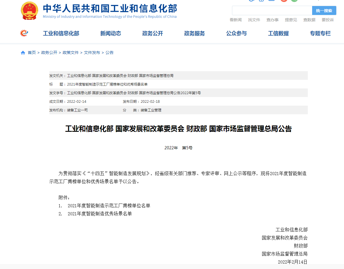The height and width of the screenshot is (269, 344).
Task: Open attachment 2021年度智能制造示范工厂揭榜单位名单
Action: [x=109, y=206]
